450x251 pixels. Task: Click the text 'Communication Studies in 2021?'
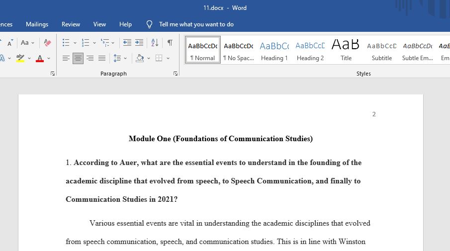pyautogui.click(x=122, y=199)
